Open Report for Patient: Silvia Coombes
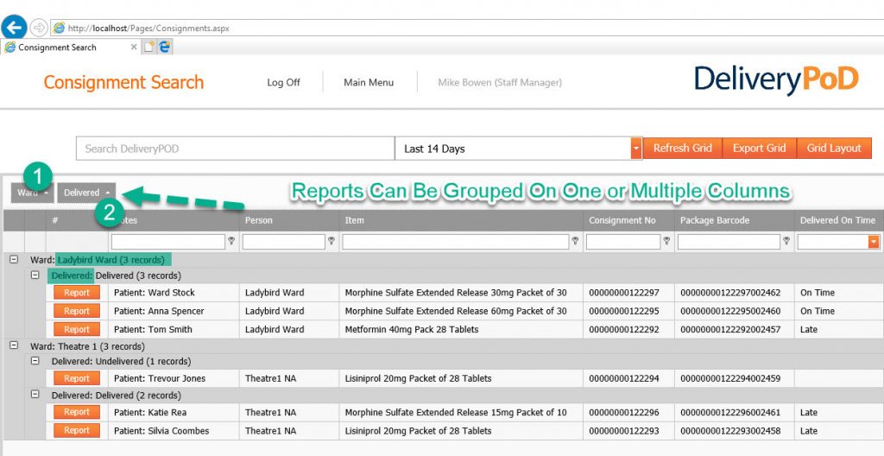This screenshot has width=884, height=456. click(77, 431)
